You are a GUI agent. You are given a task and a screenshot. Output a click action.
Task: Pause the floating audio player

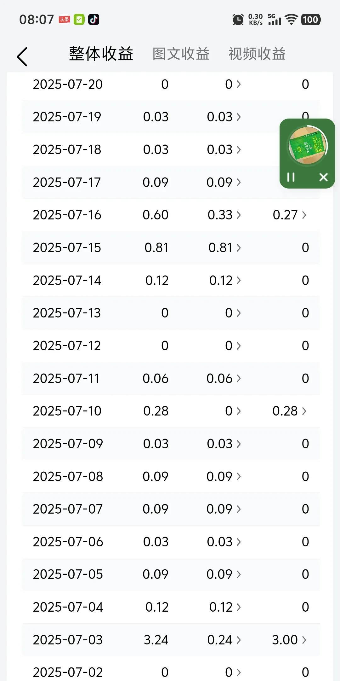point(291,177)
